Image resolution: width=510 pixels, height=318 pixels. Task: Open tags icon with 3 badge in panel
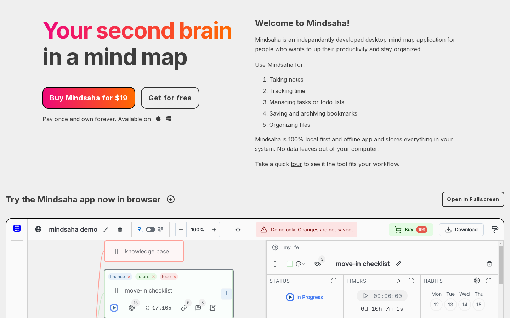pyautogui.click(x=318, y=264)
